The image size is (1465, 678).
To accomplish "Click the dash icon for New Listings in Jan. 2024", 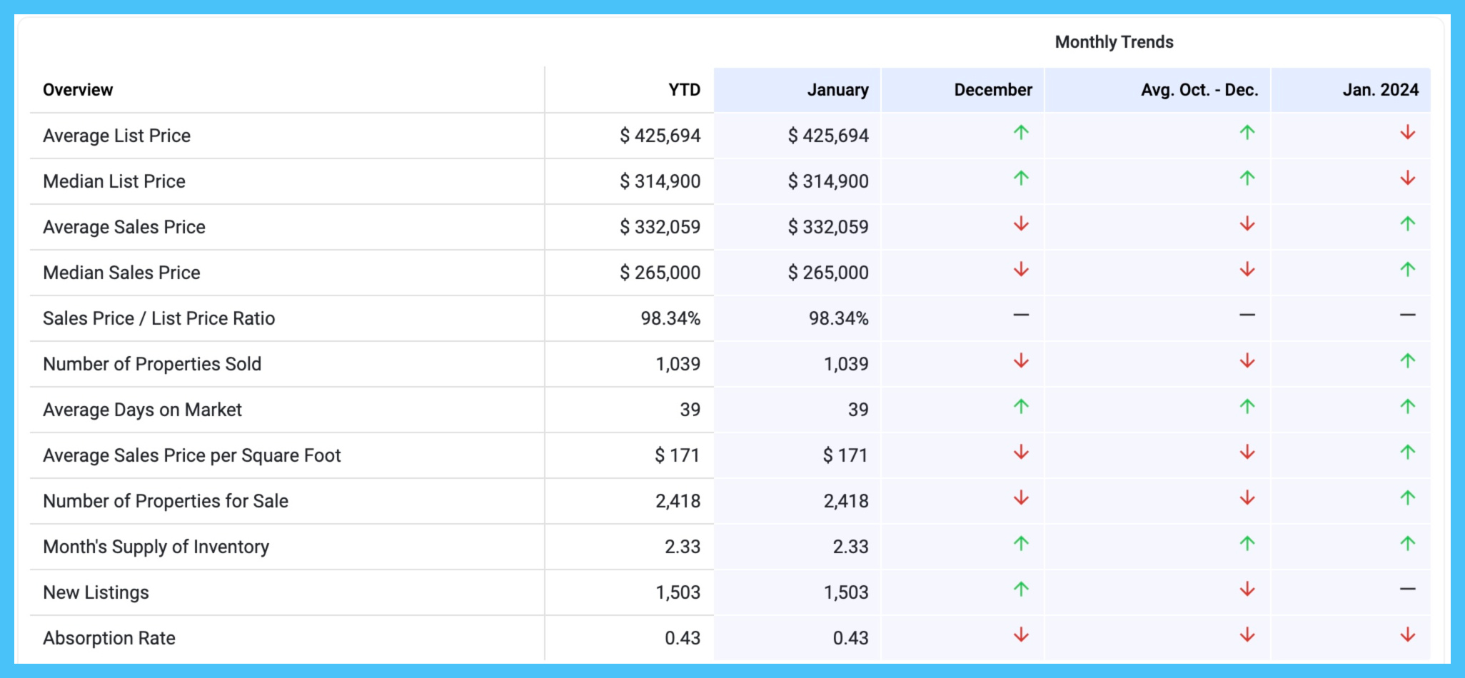I will click(x=1407, y=590).
